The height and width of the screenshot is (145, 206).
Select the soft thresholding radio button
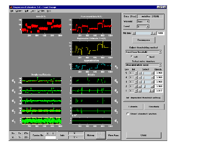(x=131, y=57)
